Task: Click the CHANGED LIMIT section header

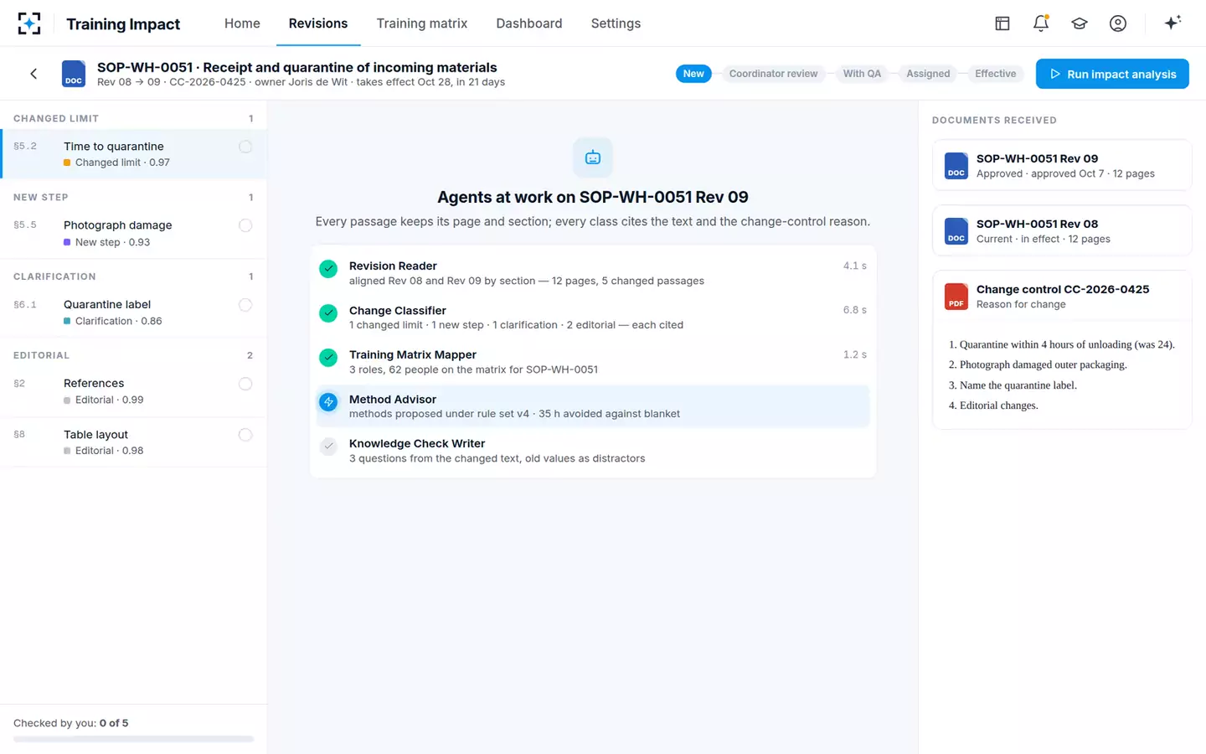Action: (134, 118)
